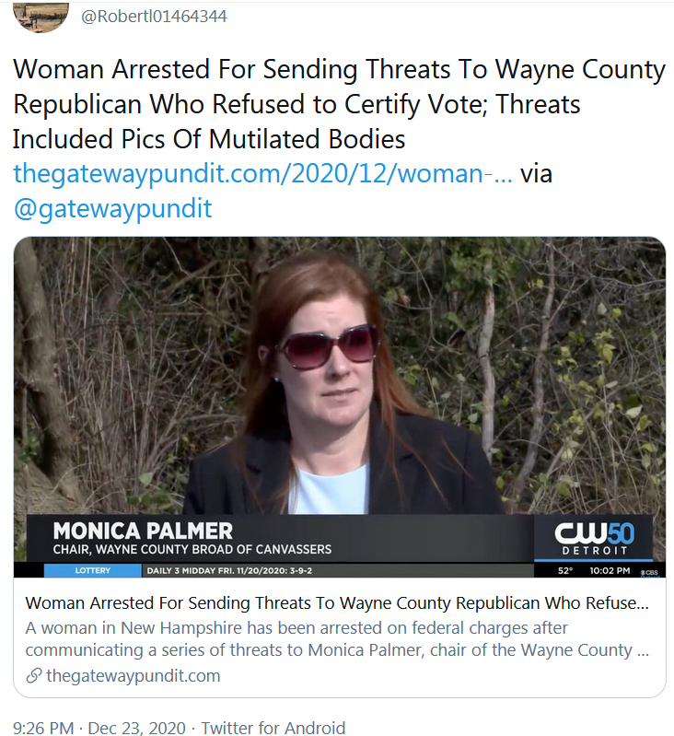Open the user's profile avatar picture

[41, 17]
